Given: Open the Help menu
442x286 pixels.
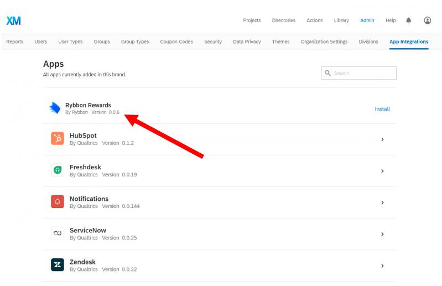Looking at the screenshot, I should coord(391,20).
